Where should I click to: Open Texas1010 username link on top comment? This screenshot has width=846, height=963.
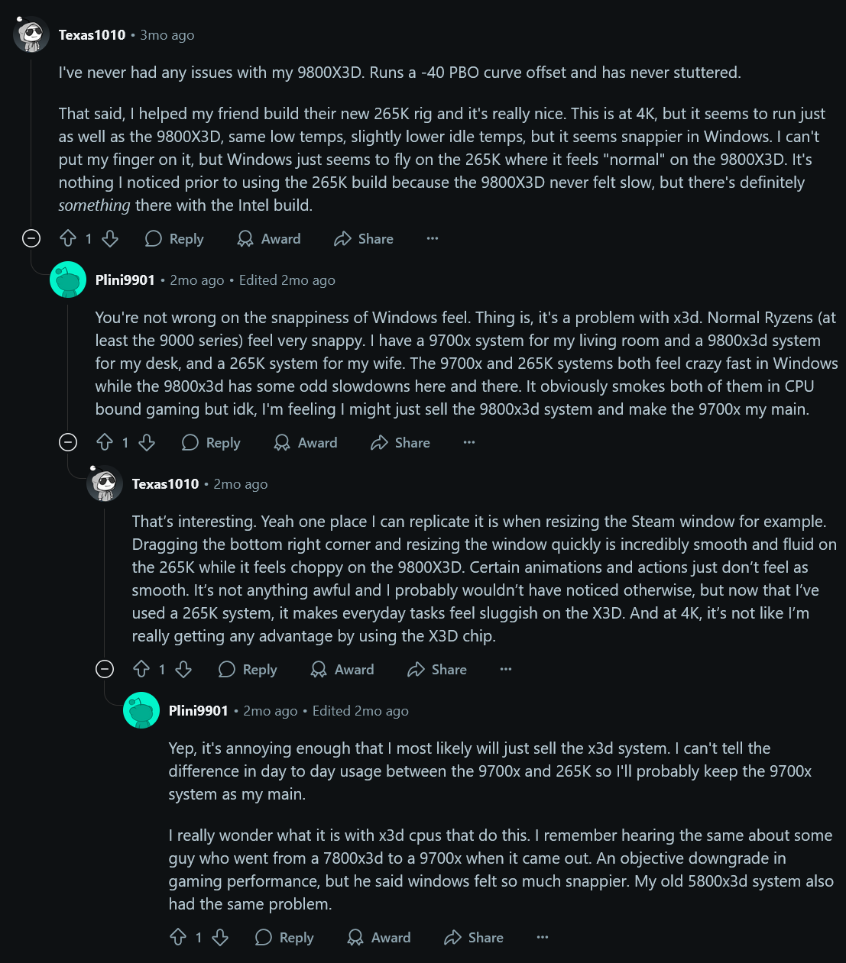92,35
